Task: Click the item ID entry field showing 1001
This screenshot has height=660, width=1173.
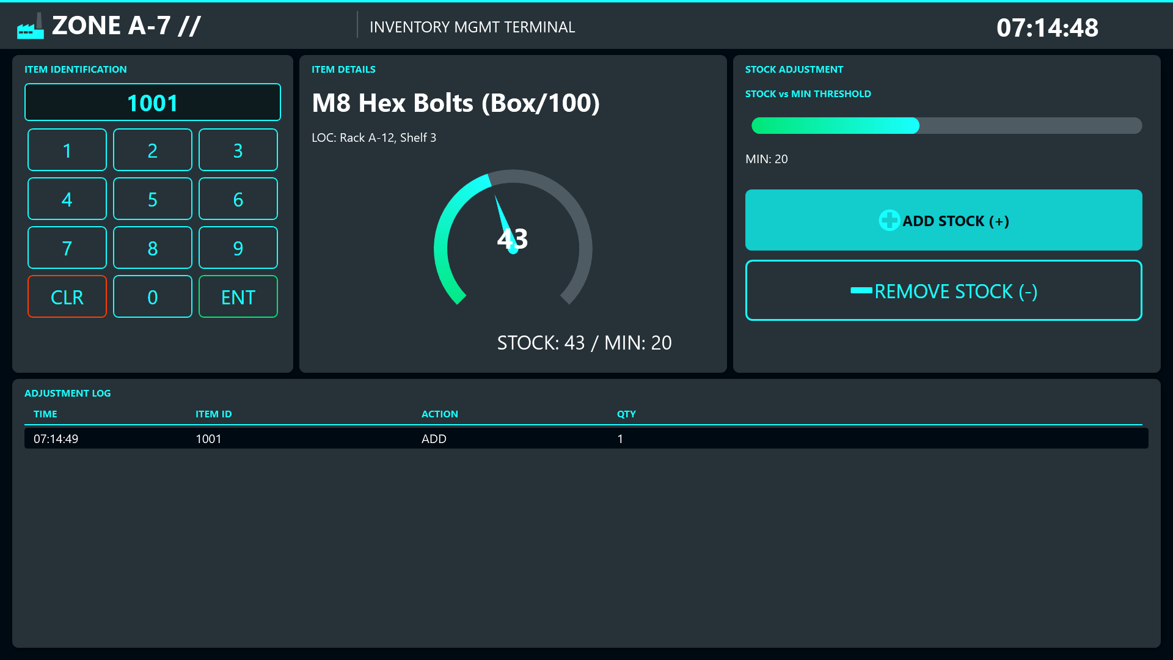Action: [x=152, y=101]
